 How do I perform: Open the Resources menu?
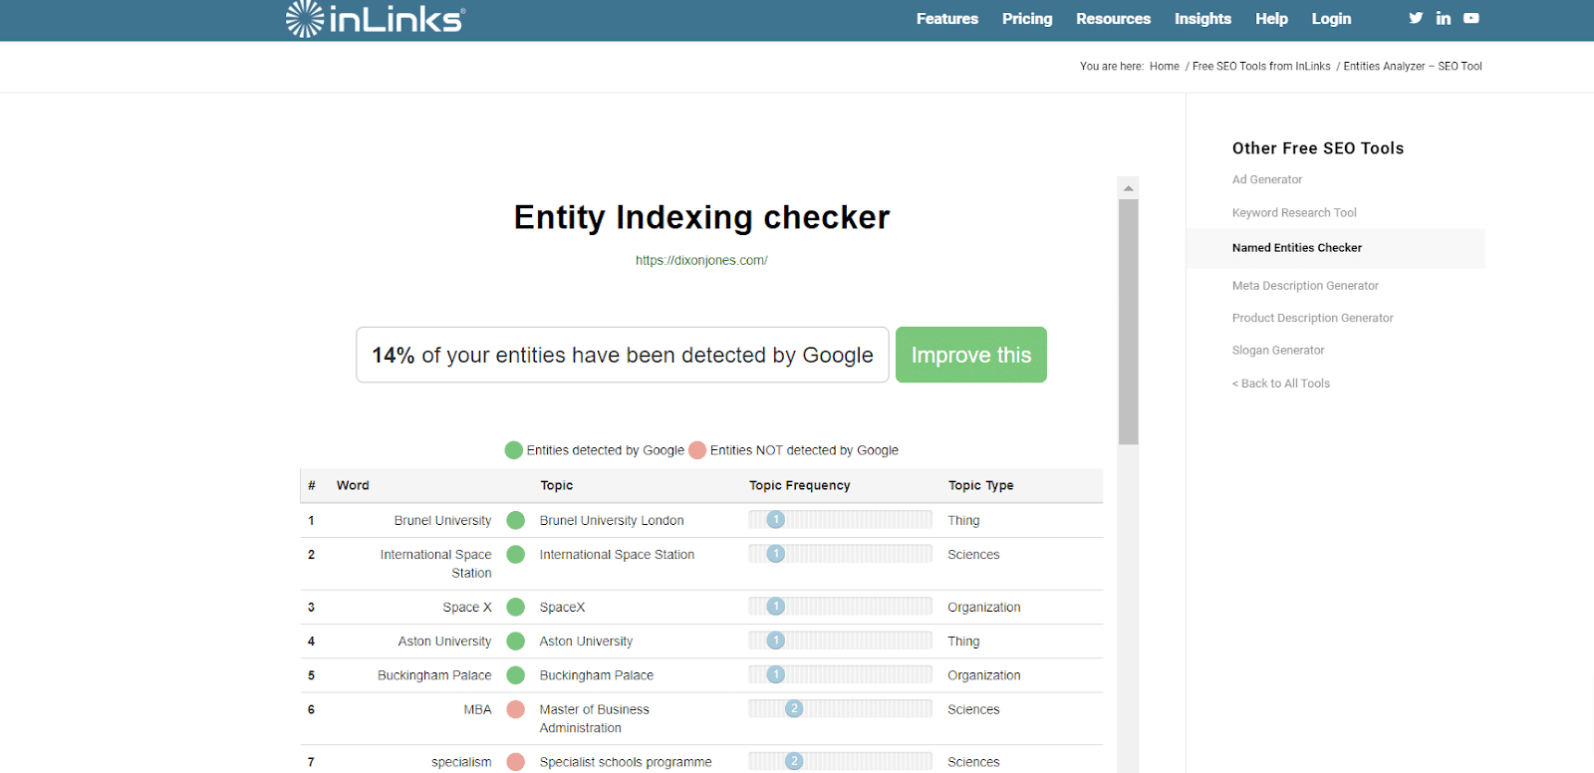pos(1113,19)
